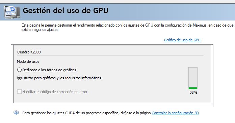
Task: Open the "Controlar la configuración 3D" link
Action: pyautogui.click(x=175, y=113)
